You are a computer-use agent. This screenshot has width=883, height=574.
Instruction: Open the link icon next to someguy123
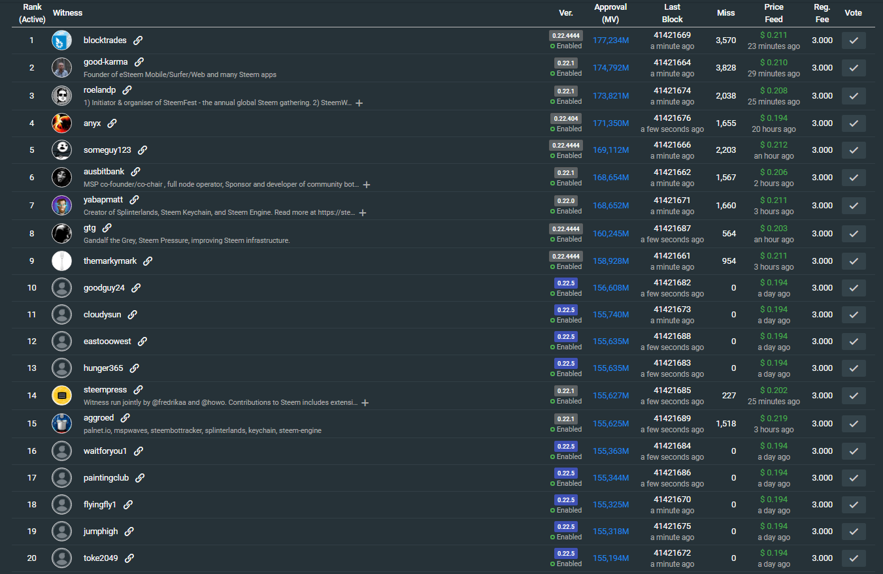(x=142, y=150)
